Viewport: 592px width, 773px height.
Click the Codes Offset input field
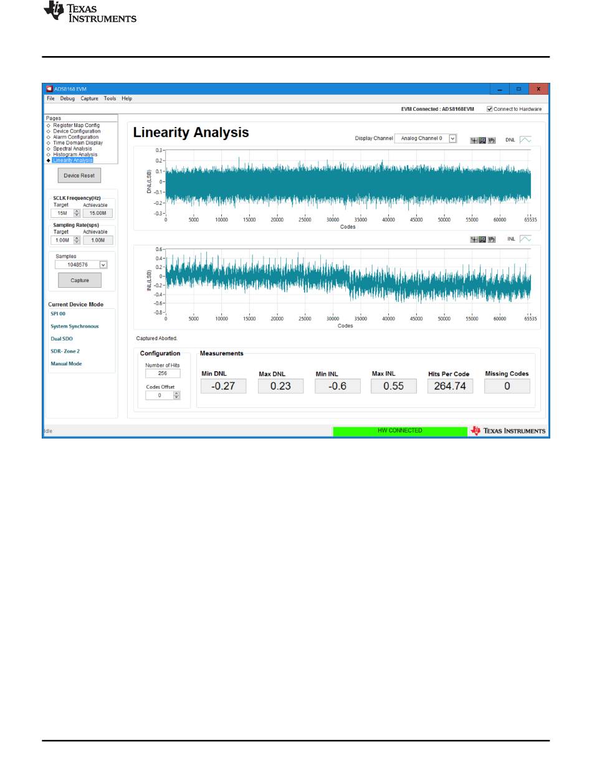[159, 395]
